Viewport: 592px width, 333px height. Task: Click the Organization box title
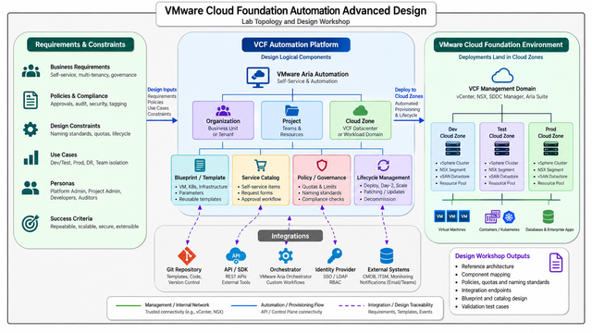point(223,121)
